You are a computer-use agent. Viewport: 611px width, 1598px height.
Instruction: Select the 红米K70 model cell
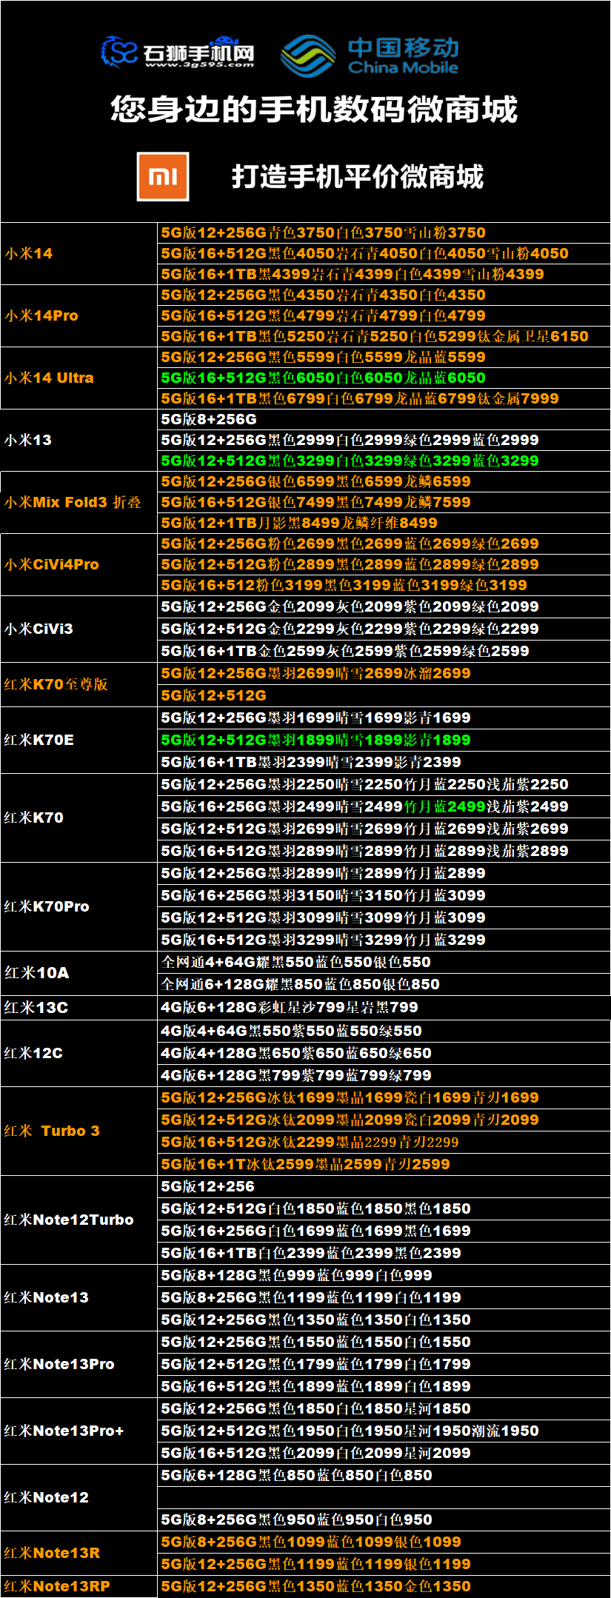click(79, 818)
